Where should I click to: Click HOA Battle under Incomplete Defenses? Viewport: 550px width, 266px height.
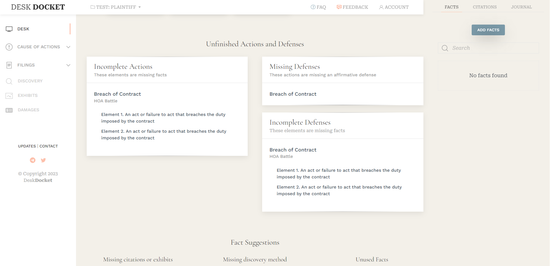coord(281,156)
